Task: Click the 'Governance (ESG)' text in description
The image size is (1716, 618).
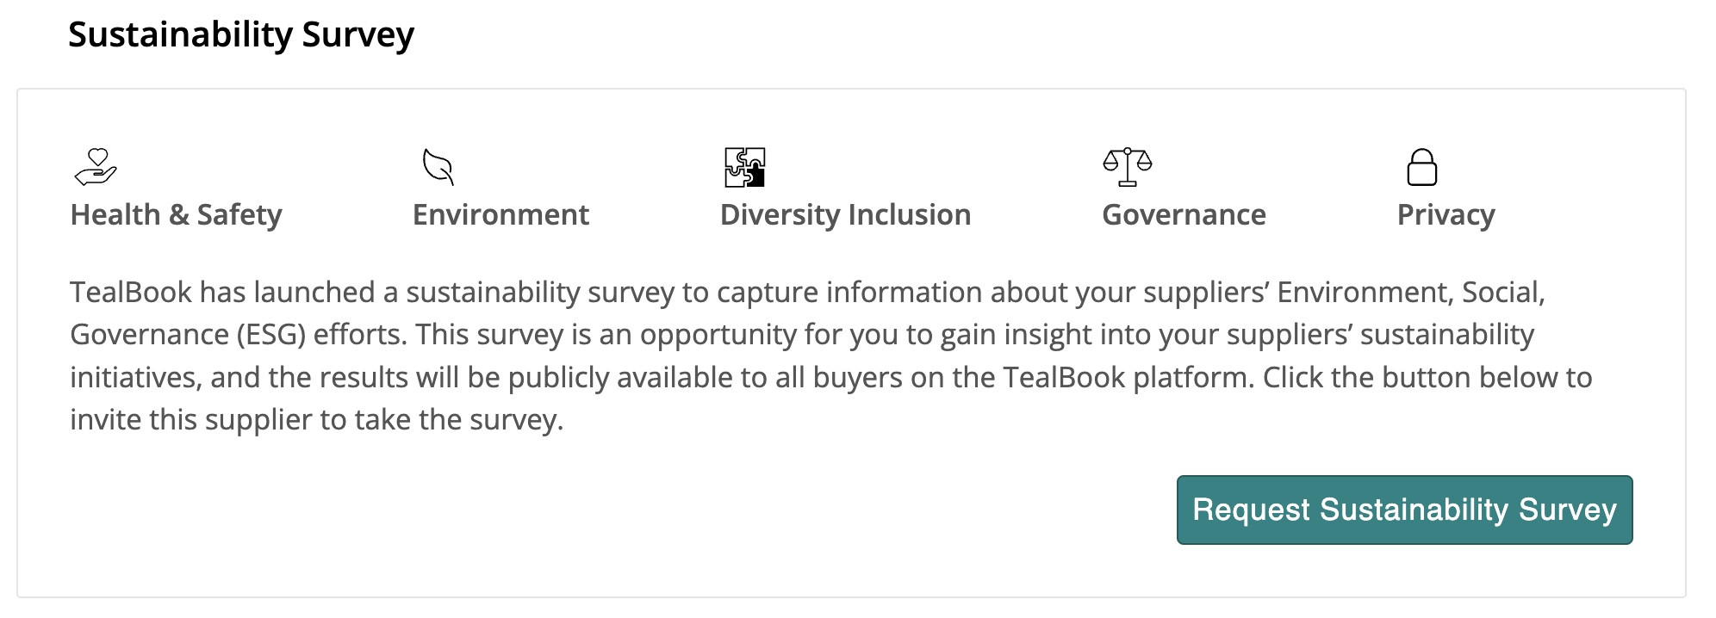Action: click(x=188, y=335)
